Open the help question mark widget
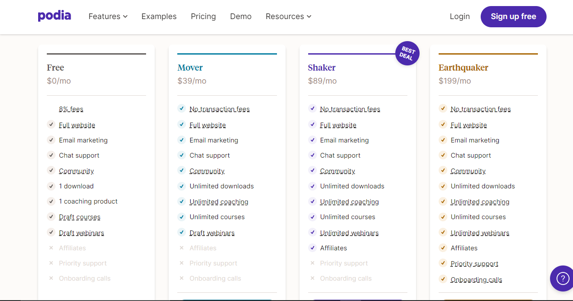 coord(562,278)
